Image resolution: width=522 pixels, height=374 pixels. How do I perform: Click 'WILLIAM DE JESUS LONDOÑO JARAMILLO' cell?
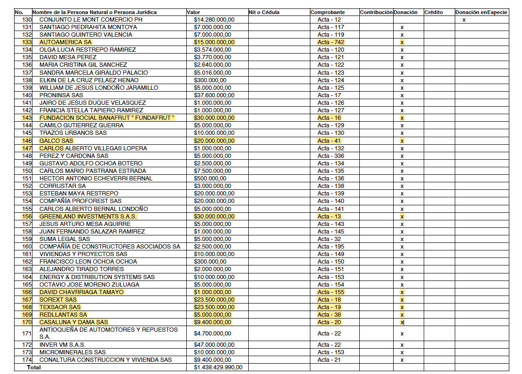tap(99, 88)
